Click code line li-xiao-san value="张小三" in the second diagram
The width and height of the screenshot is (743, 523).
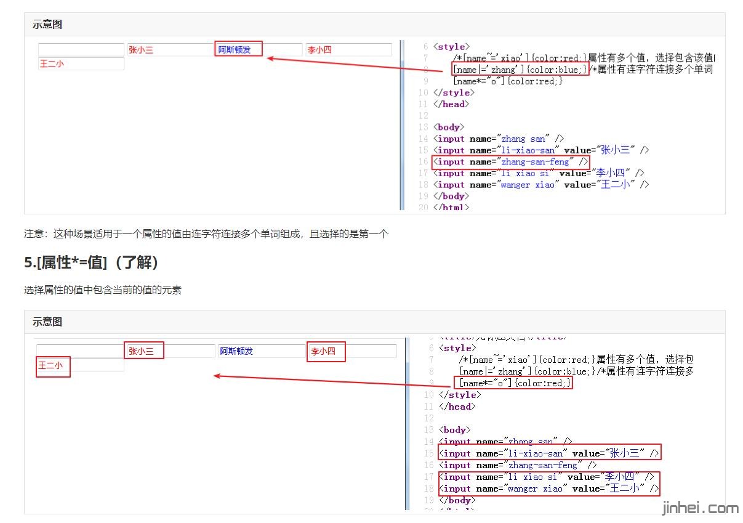549,453
